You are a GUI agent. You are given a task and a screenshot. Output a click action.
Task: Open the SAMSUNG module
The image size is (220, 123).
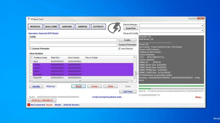coord(67,27)
